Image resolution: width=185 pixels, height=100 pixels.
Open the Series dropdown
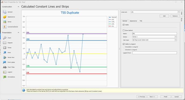click(x=176, y=37)
